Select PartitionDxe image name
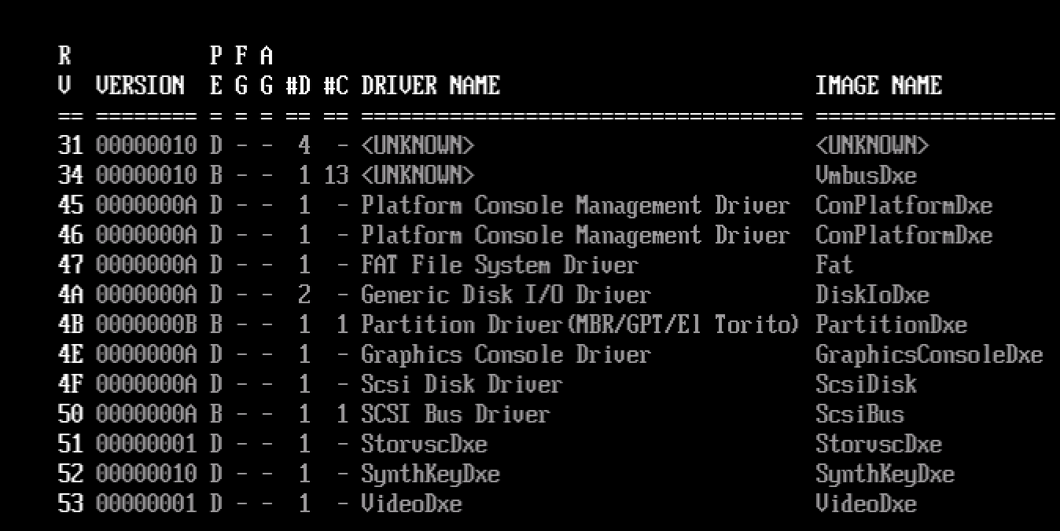The image size is (1060, 531). point(891,324)
